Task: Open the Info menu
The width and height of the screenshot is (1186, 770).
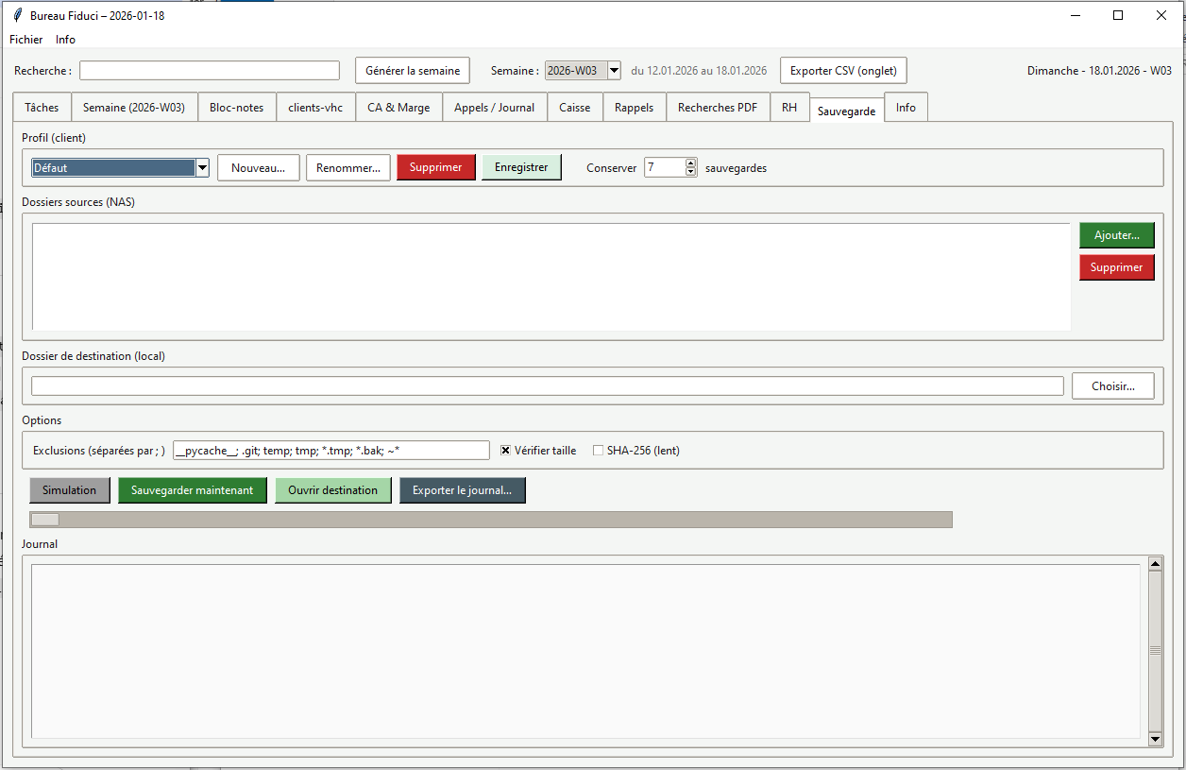Action: pos(65,39)
